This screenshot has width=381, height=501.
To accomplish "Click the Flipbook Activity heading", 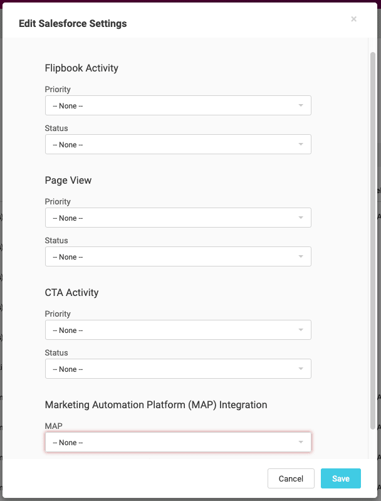I will [81, 68].
